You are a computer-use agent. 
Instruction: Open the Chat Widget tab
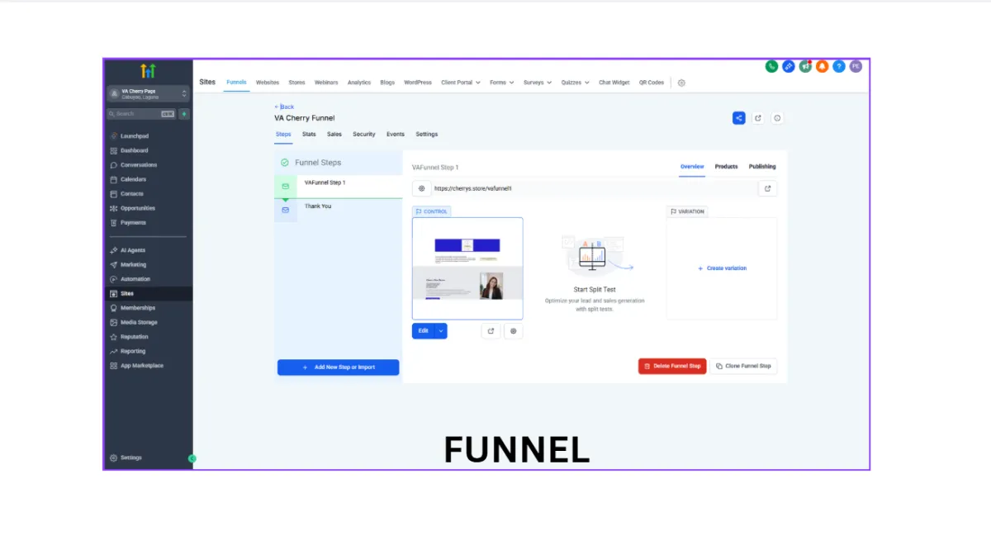point(614,83)
